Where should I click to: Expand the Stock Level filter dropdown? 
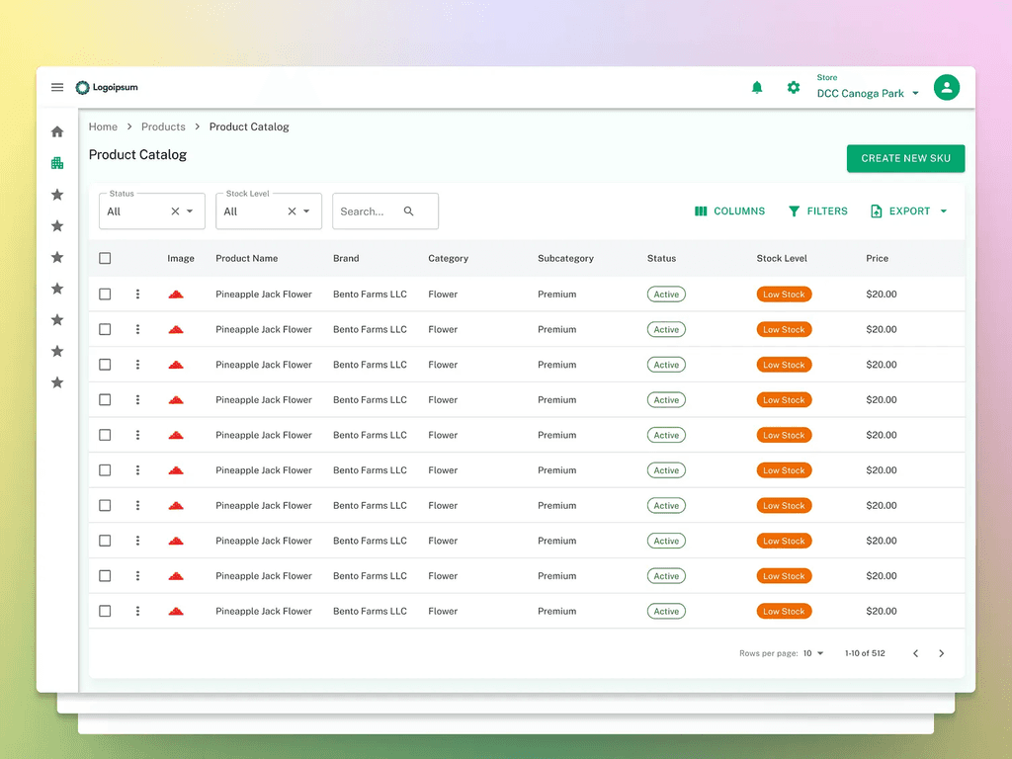[x=306, y=211]
